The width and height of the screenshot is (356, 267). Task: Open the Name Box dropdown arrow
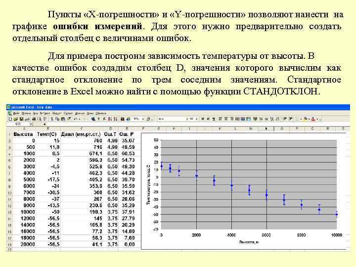click(31, 124)
